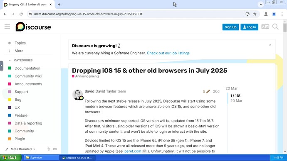Open the Feature category

pyautogui.click(x=21, y=115)
